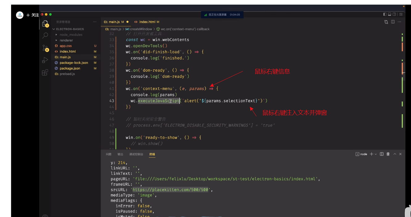Open the Search view in activity bar
Screen dimensions: 411x217
point(45,35)
